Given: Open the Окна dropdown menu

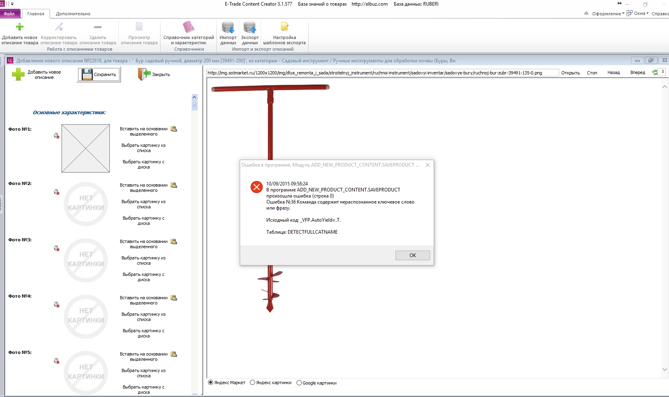Looking at the screenshot, I should (x=638, y=13).
